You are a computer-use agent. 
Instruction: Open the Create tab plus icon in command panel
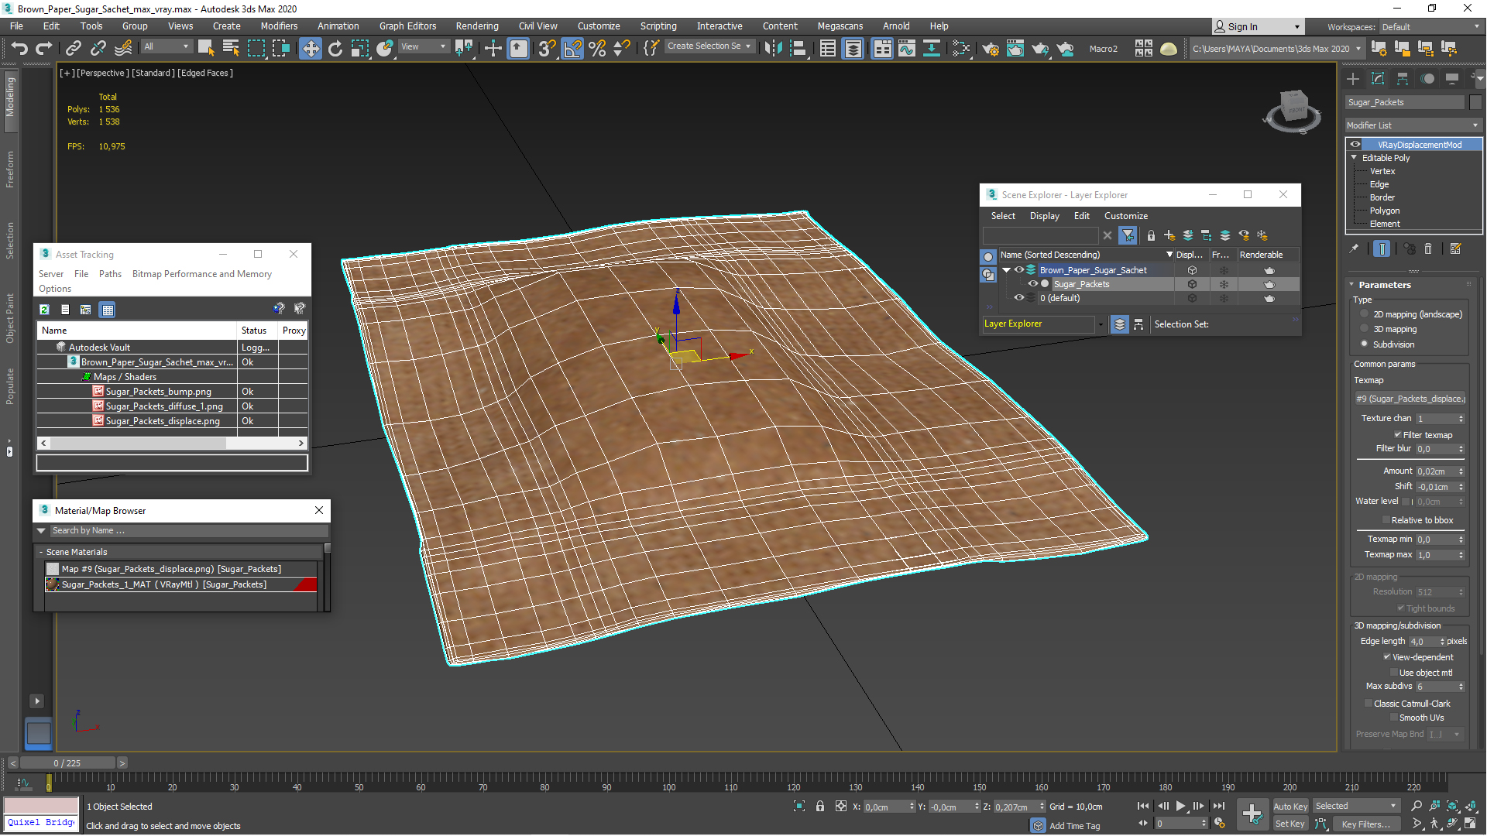[x=1353, y=79]
